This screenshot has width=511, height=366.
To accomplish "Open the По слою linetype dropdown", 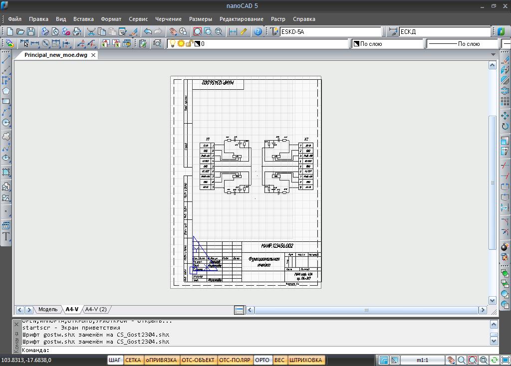I will (x=463, y=44).
